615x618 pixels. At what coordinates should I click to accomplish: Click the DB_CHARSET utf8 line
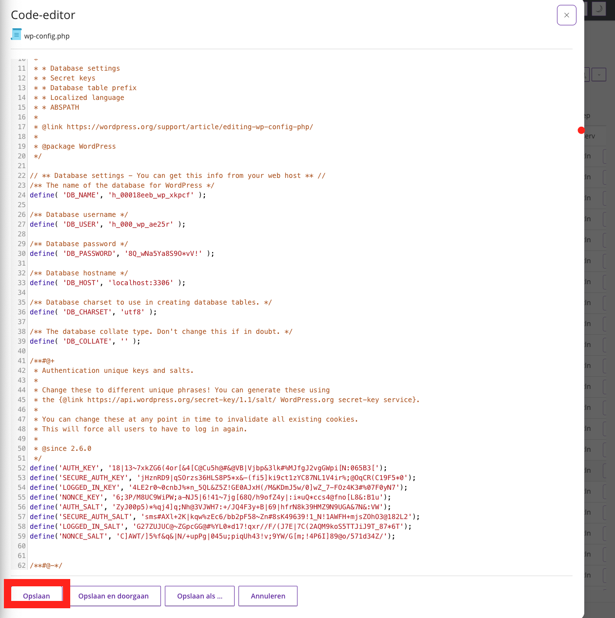93,312
